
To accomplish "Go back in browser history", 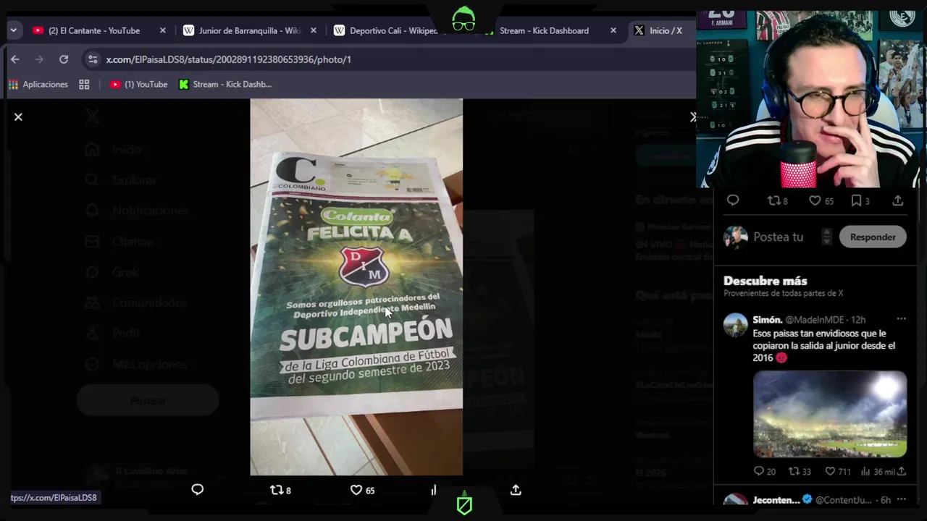I will [x=15, y=59].
